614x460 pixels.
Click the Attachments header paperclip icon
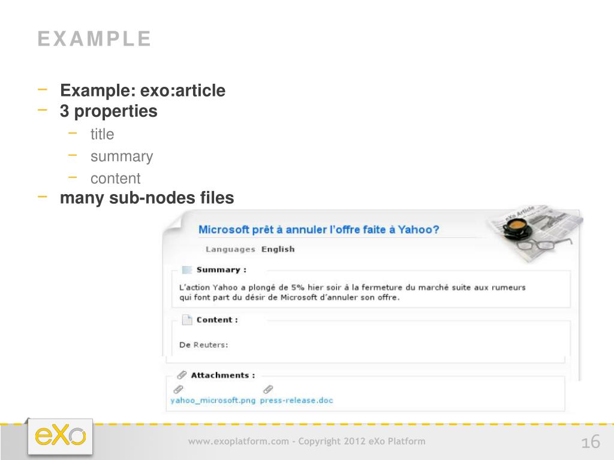(182, 375)
